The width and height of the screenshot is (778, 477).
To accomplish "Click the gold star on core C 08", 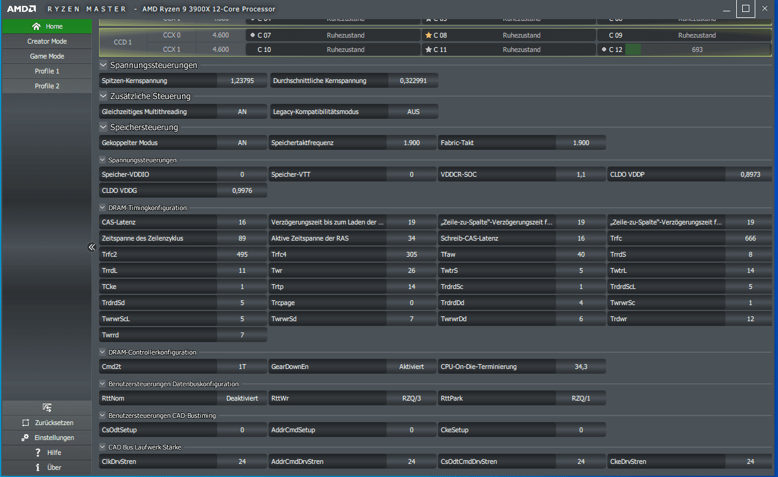I will pyautogui.click(x=428, y=35).
